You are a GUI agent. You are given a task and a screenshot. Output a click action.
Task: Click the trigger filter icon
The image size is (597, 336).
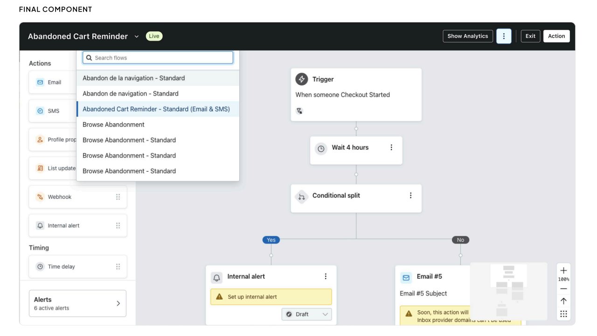299,111
